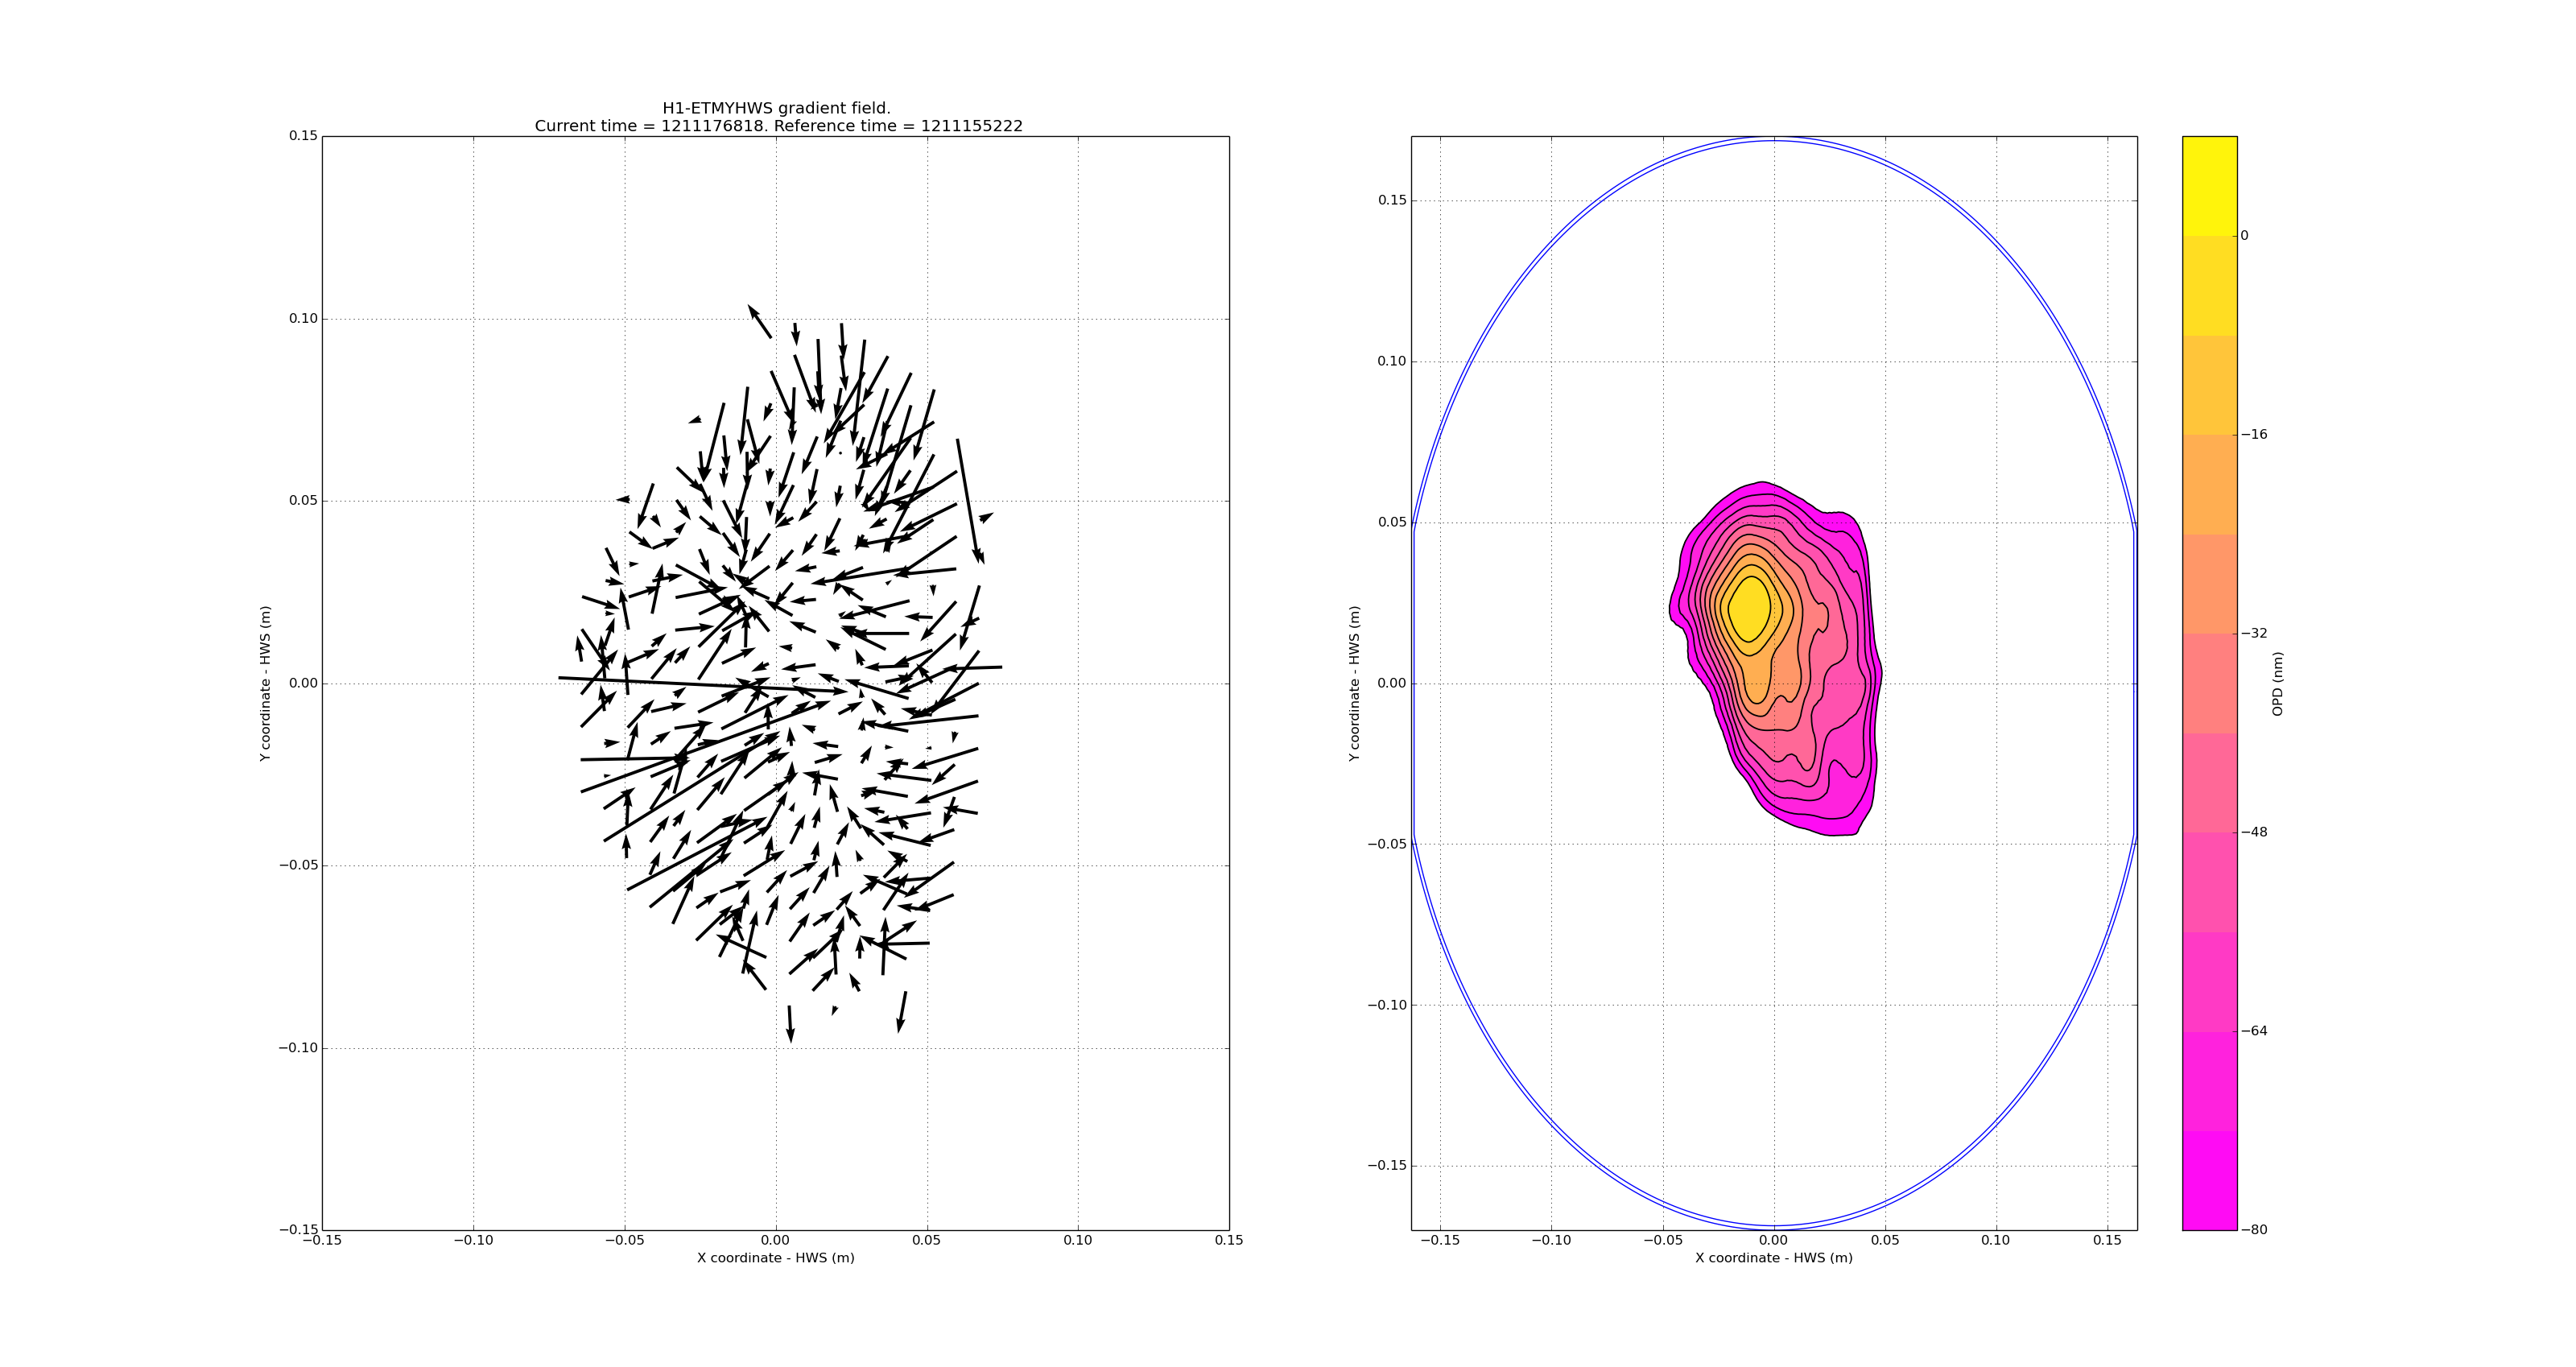Click the yellow top segment of colorbar
This screenshot has width=2576, height=1367.
point(2209,185)
